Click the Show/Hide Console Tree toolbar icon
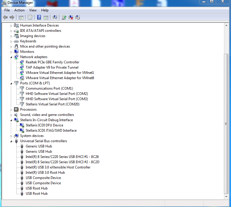Image resolution: width=231 pixels, height=207 pixels. click(21, 18)
